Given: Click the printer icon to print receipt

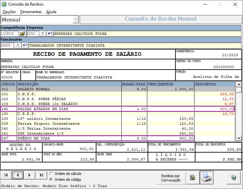Looking at the screenshot, I should coord(207,178).
